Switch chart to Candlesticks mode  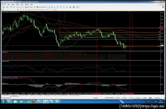click(52, 7)
